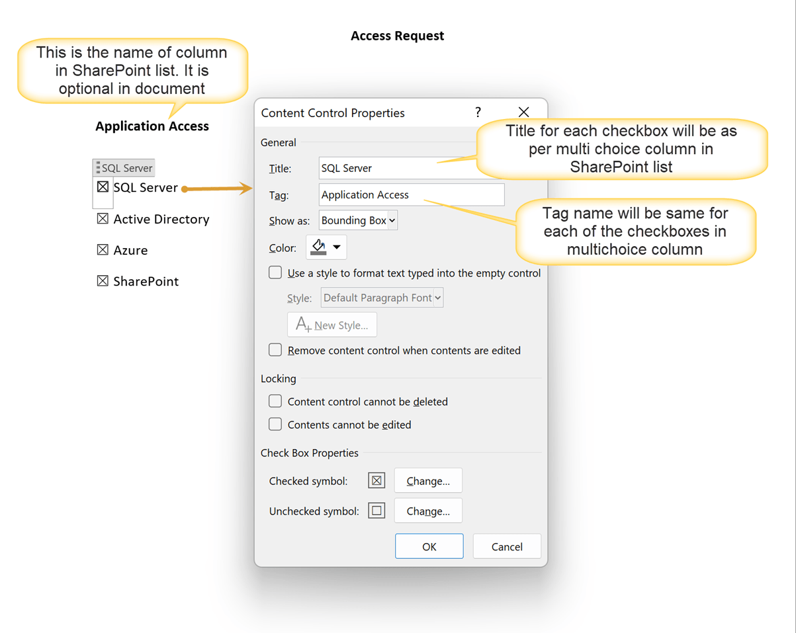This screenshot has width=796, height=633.
Task: Click the dialog help question mark icon
Action: (478, 112)
